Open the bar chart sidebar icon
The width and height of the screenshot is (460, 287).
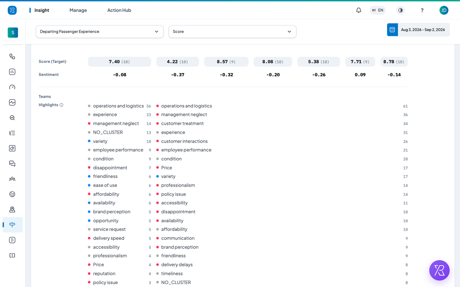[12, 72]
